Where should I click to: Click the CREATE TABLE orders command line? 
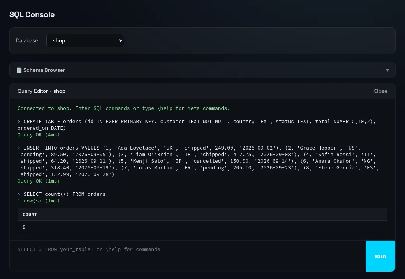tap(196, 125)
